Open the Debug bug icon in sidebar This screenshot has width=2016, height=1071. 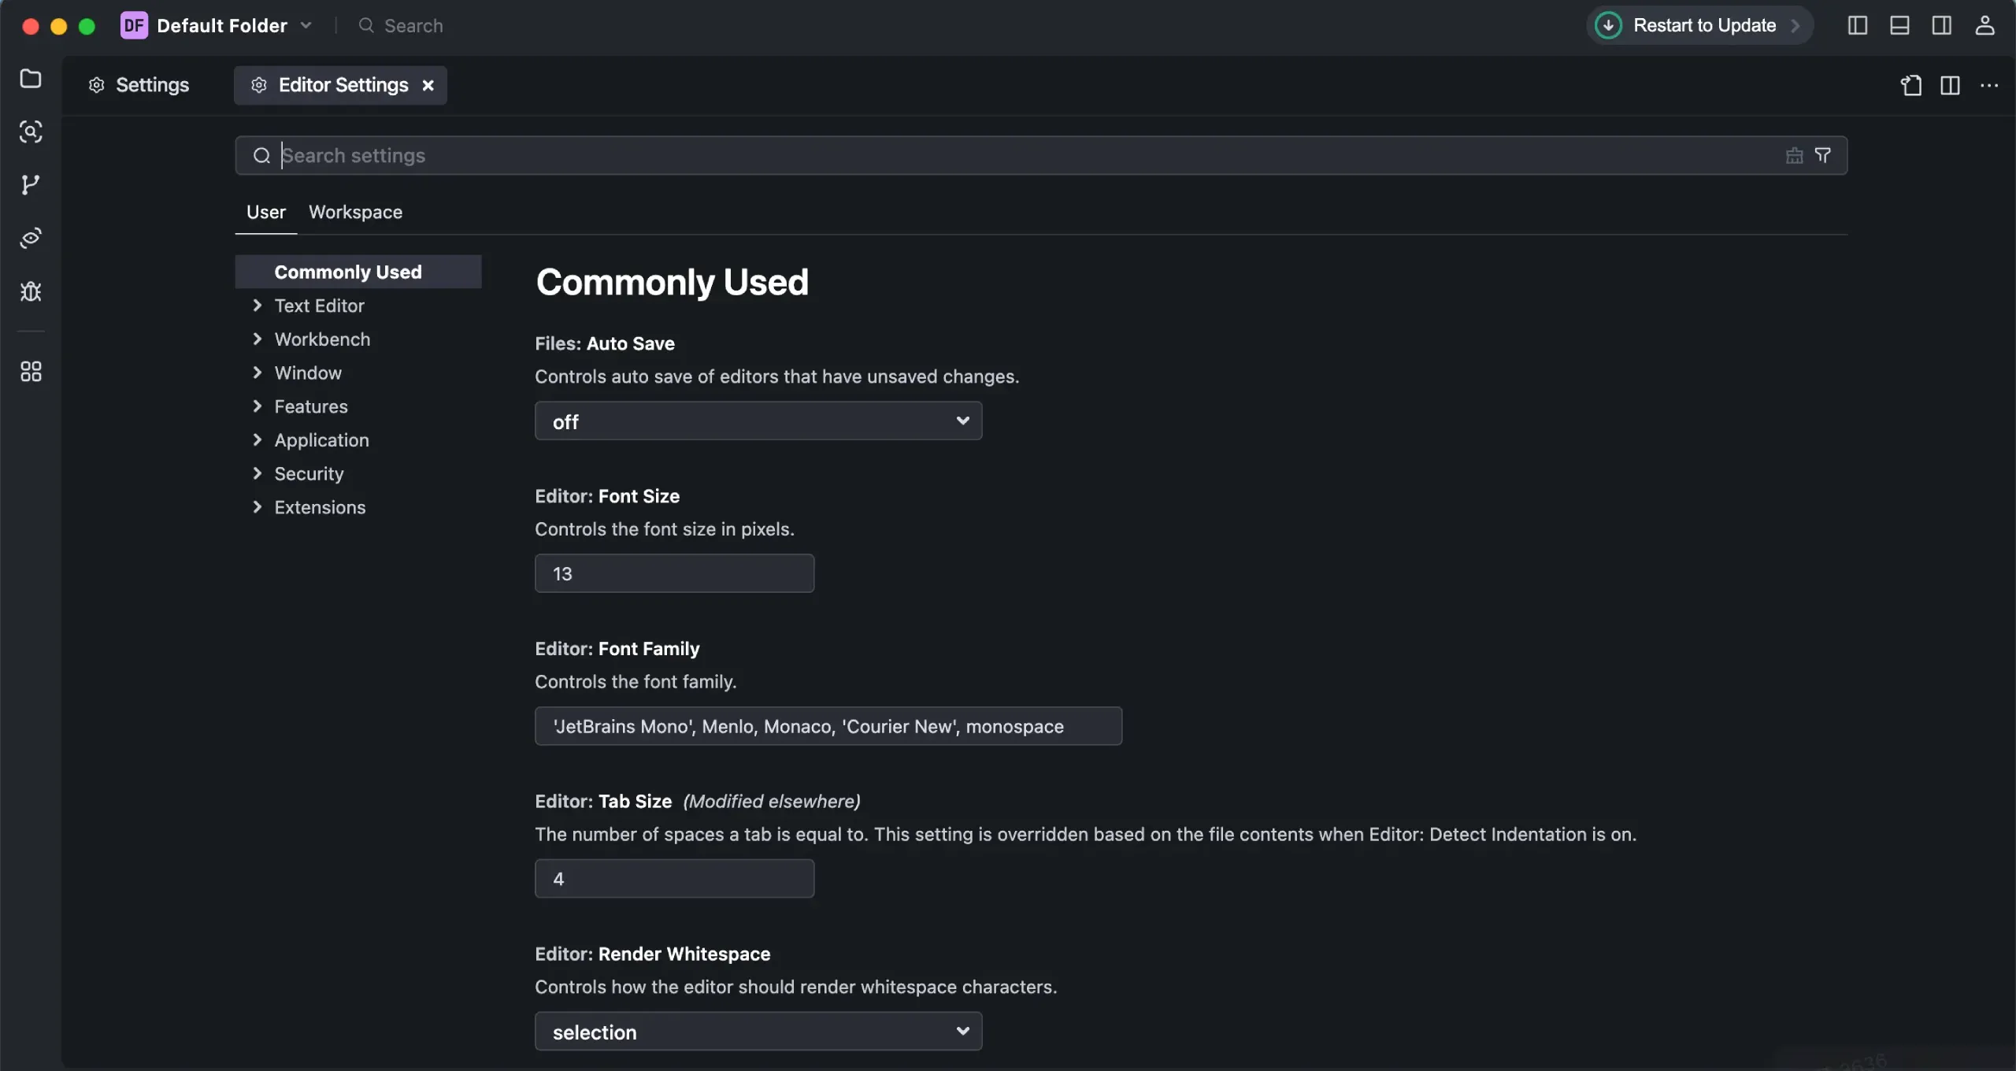click(31, 291)
